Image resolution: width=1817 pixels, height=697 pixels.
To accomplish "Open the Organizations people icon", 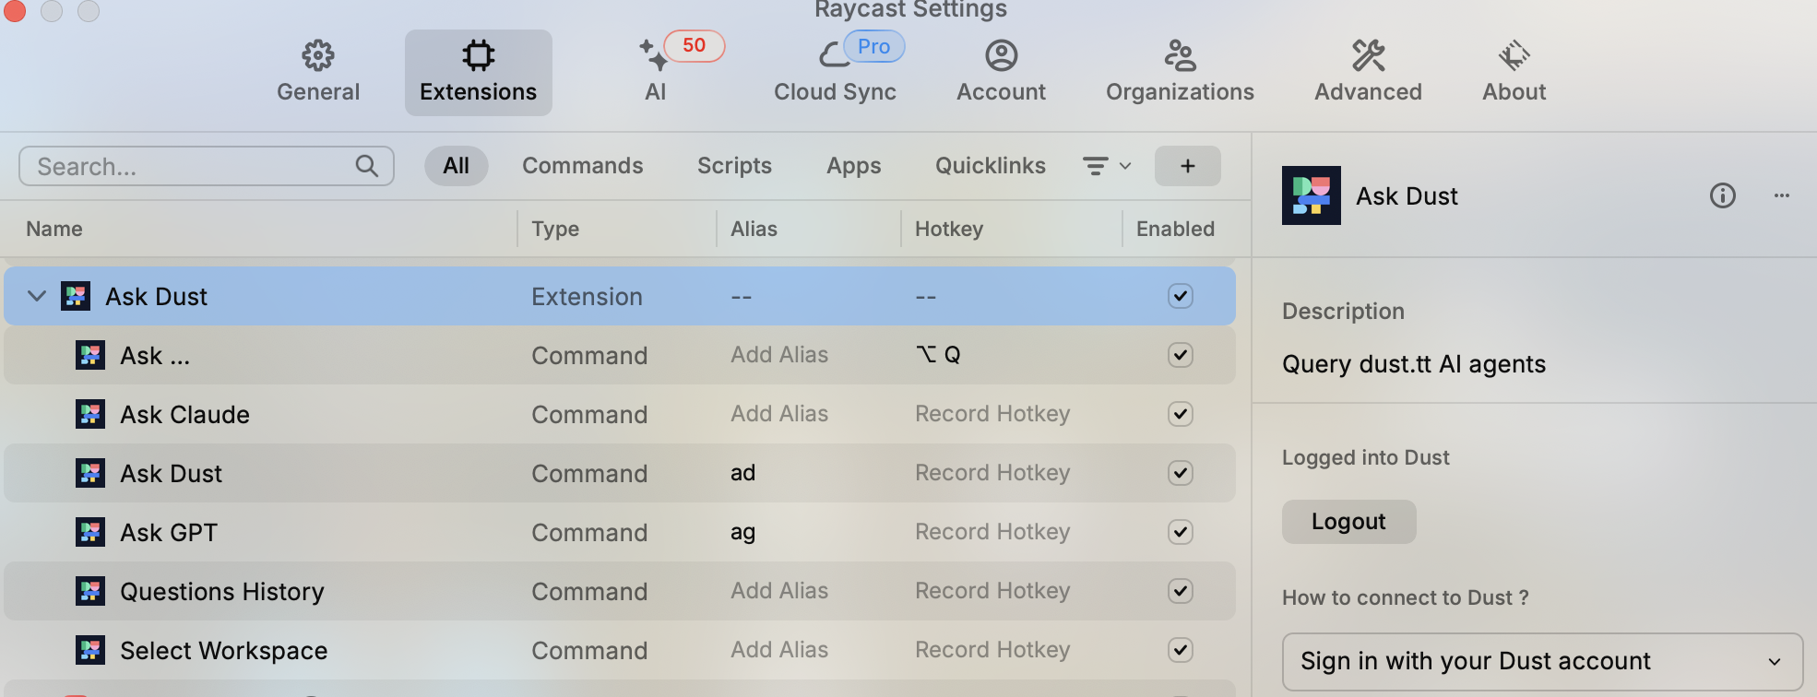I will (x=1180, y=55).
